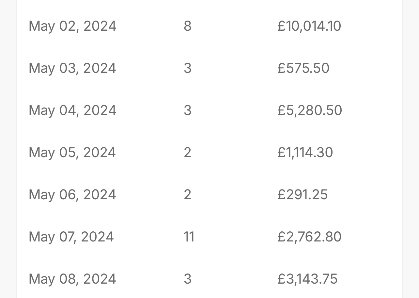Select the May 02, 2024 date cell
The width and height of the screenshot is (419, 298).
click(72, 26)
